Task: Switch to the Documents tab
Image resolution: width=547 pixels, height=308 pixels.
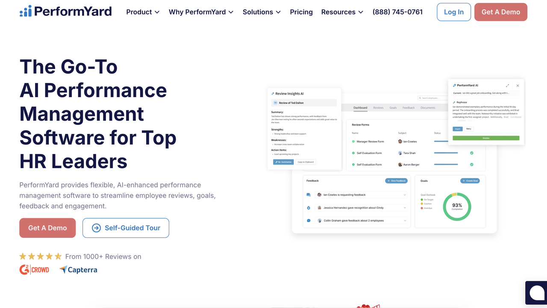Action: [x=428, y=108]
